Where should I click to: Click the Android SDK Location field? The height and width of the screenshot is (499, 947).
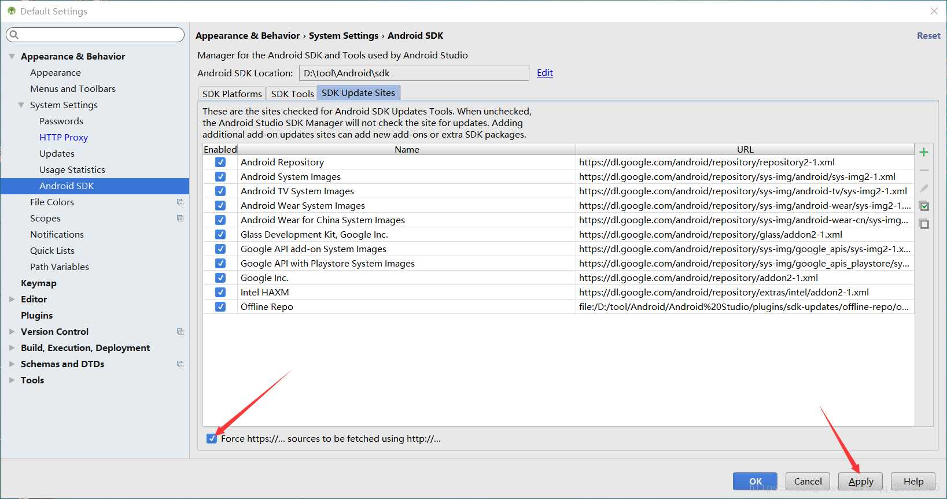point(414,73)
